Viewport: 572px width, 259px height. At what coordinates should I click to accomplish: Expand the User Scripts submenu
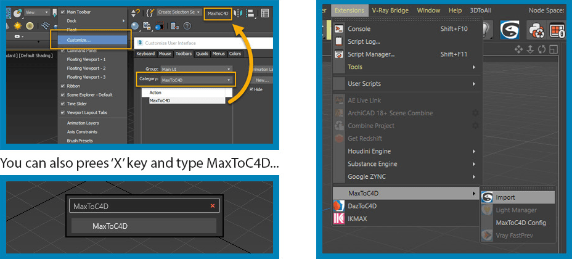(407, 84)
